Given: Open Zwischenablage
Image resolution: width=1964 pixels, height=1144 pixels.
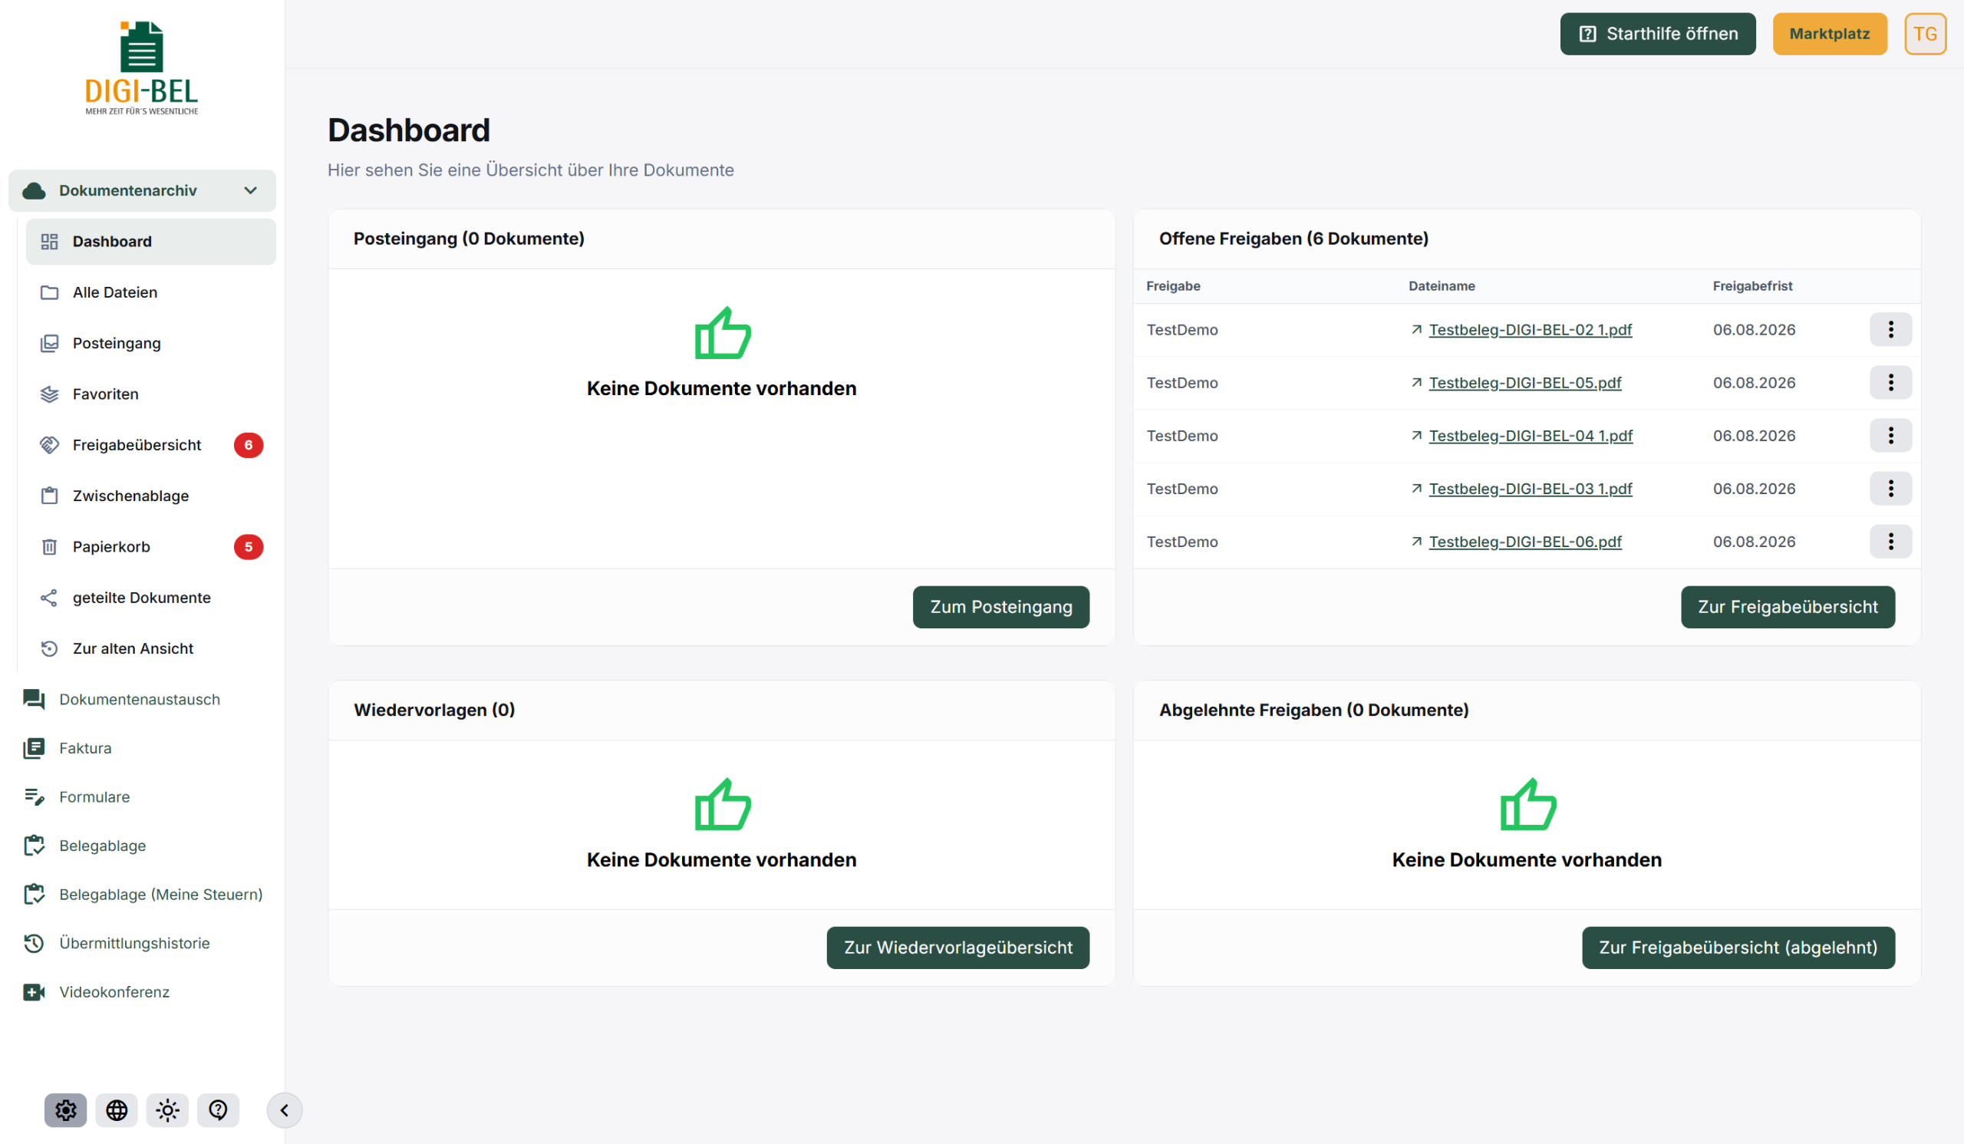Looking at the screenshot, I should coord(150,496).
